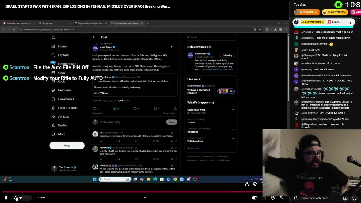Switch to the Google Maps browser tab

click(55, 23)
